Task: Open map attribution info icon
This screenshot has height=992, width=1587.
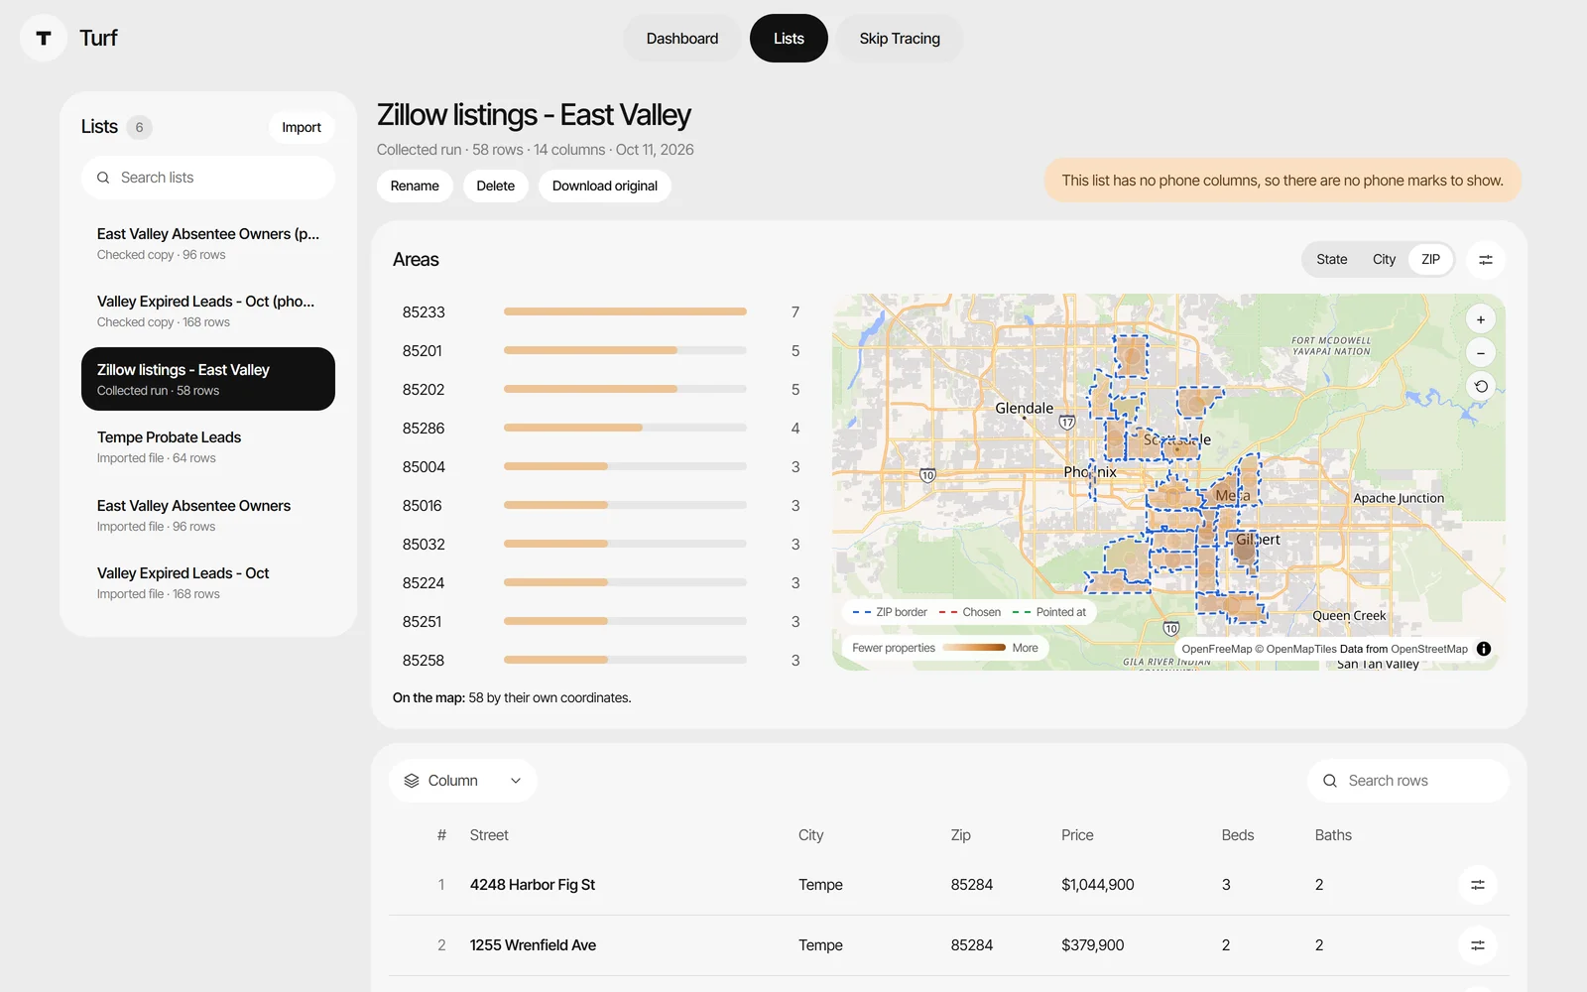Action: (1484, 649)
